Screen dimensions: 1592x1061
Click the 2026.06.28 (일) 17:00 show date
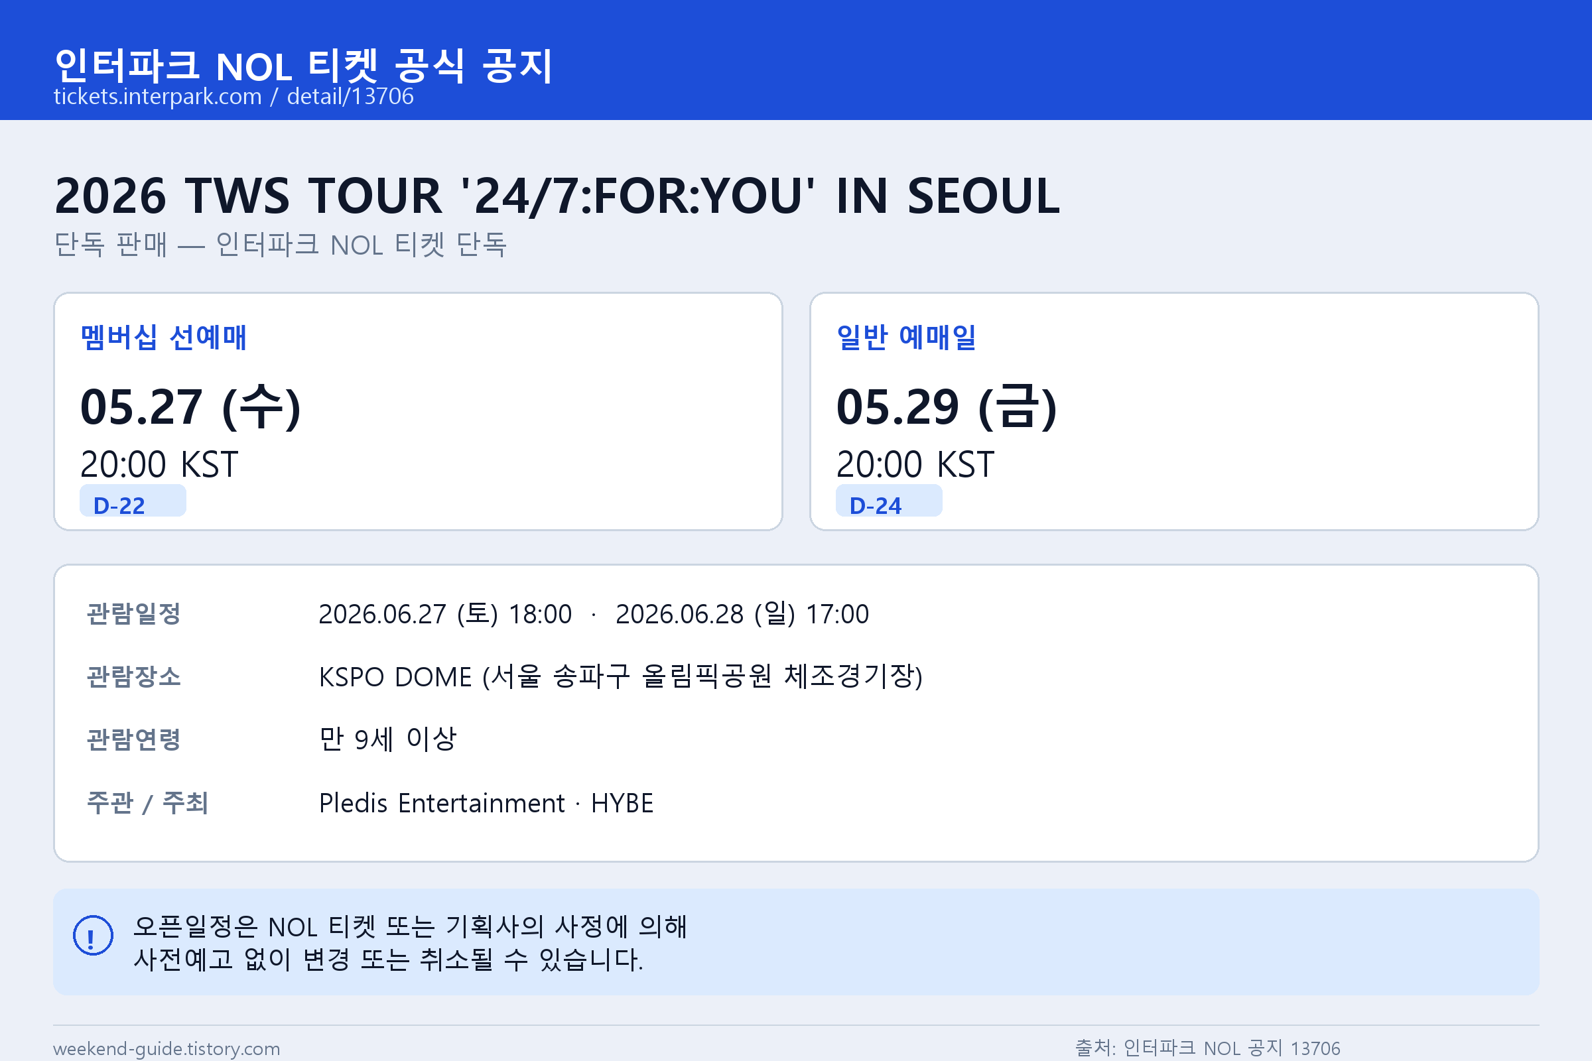[742, 615]
